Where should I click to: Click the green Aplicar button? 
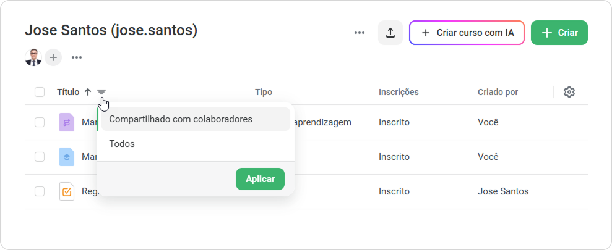click(x=260, y=179)
